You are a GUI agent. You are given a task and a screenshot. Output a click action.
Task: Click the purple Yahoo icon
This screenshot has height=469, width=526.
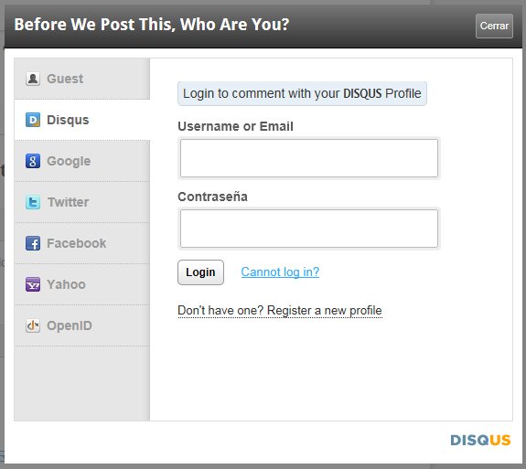pos(33,284)
